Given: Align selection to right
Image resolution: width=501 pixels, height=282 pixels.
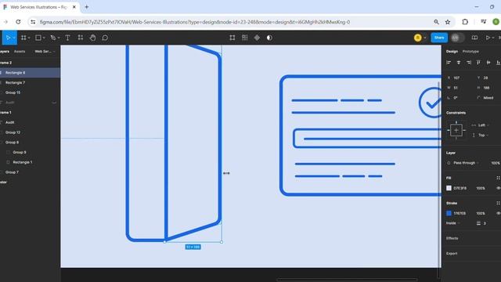Looking at the screenshot, I should pyautogui.click(x=468, y=63).
